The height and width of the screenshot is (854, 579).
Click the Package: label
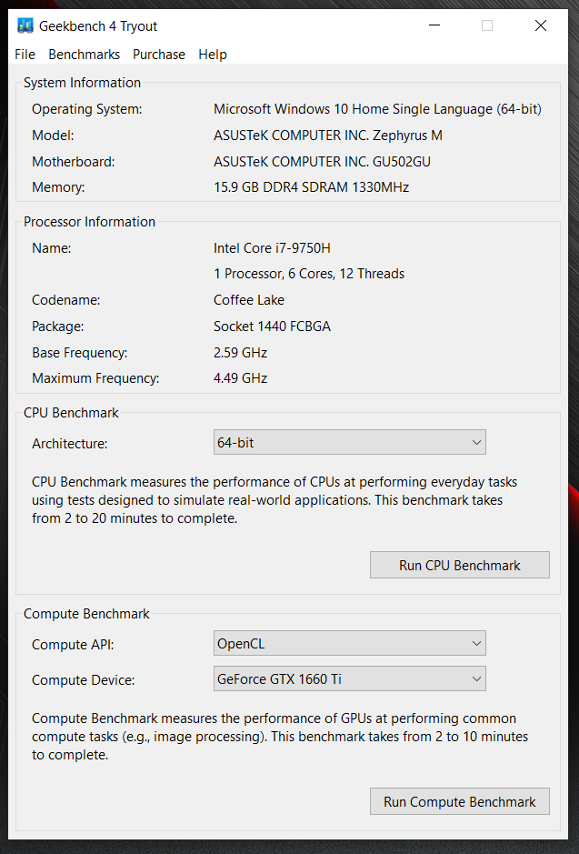tap(57, 327)
